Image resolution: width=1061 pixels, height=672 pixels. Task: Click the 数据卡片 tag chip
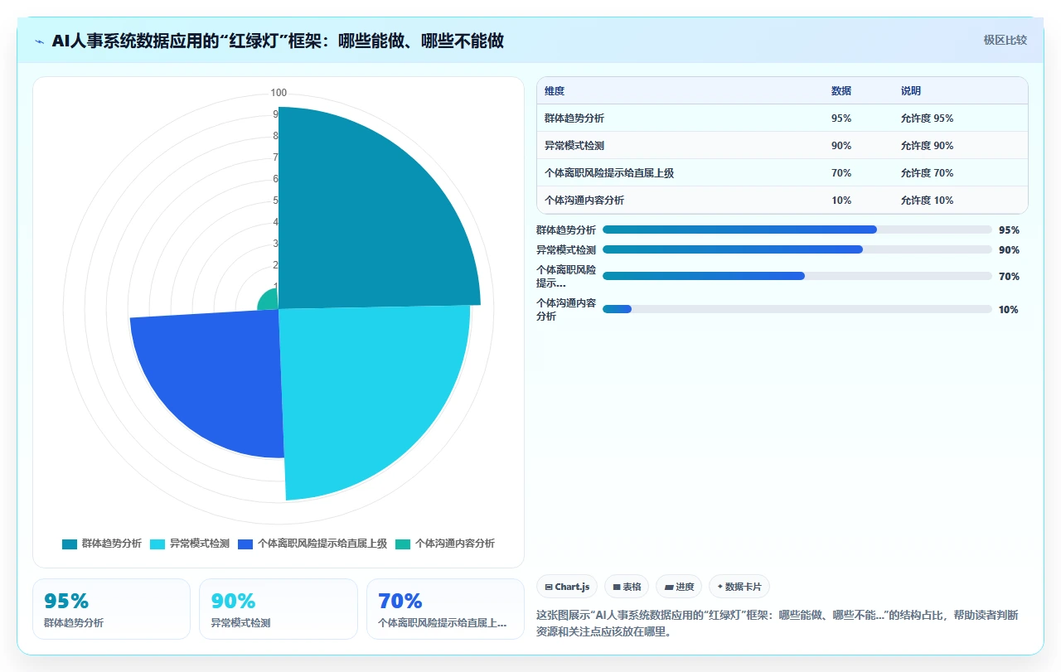(x=739, y=587)
